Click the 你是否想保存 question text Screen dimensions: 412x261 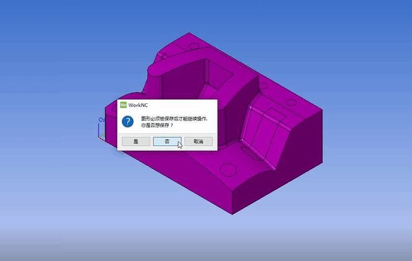pos(157,126)
